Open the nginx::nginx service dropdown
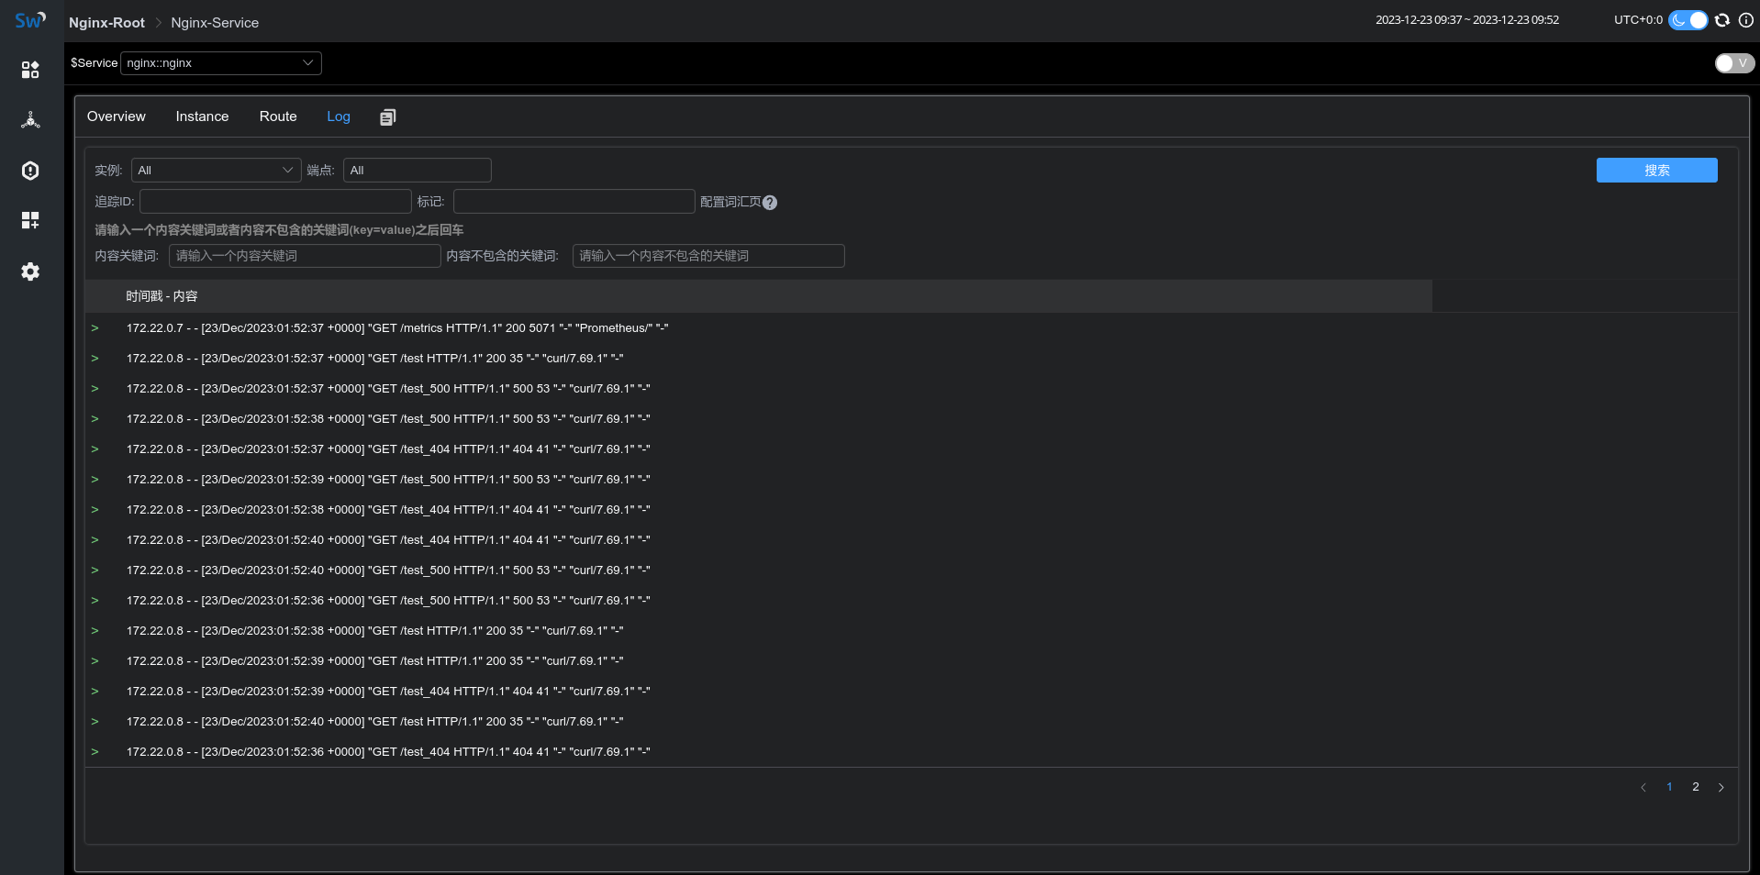This screenshot has width=1760, height=875. coord(220,62)
